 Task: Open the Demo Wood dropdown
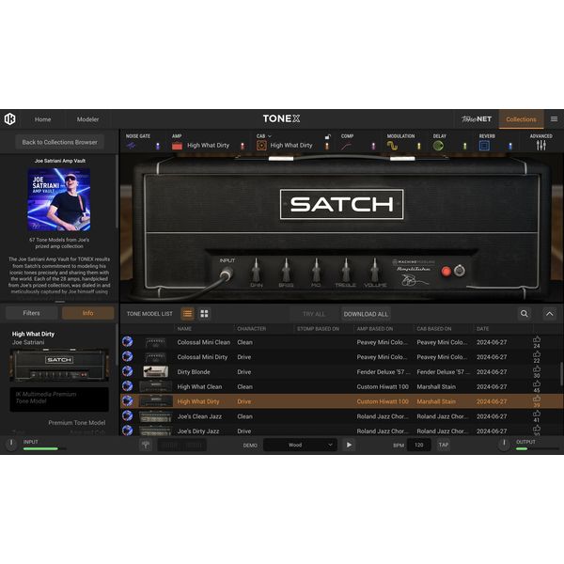[300, 445]
